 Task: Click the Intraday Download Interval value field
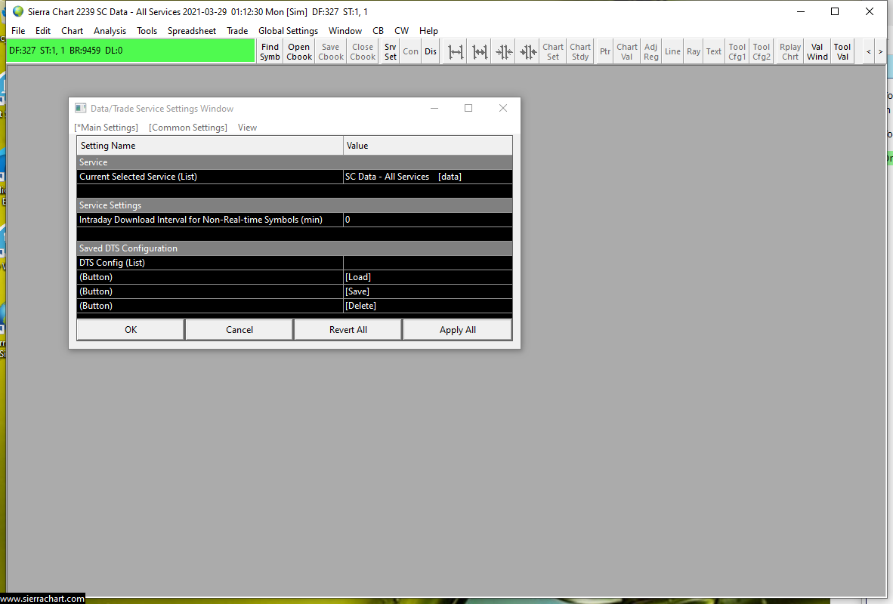coord(428,220)
